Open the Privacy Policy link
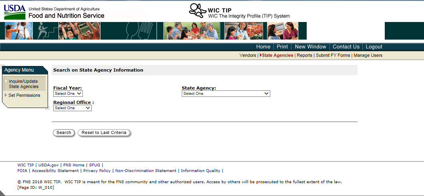Viewport: 424px width, 196px height. point(97,171)
